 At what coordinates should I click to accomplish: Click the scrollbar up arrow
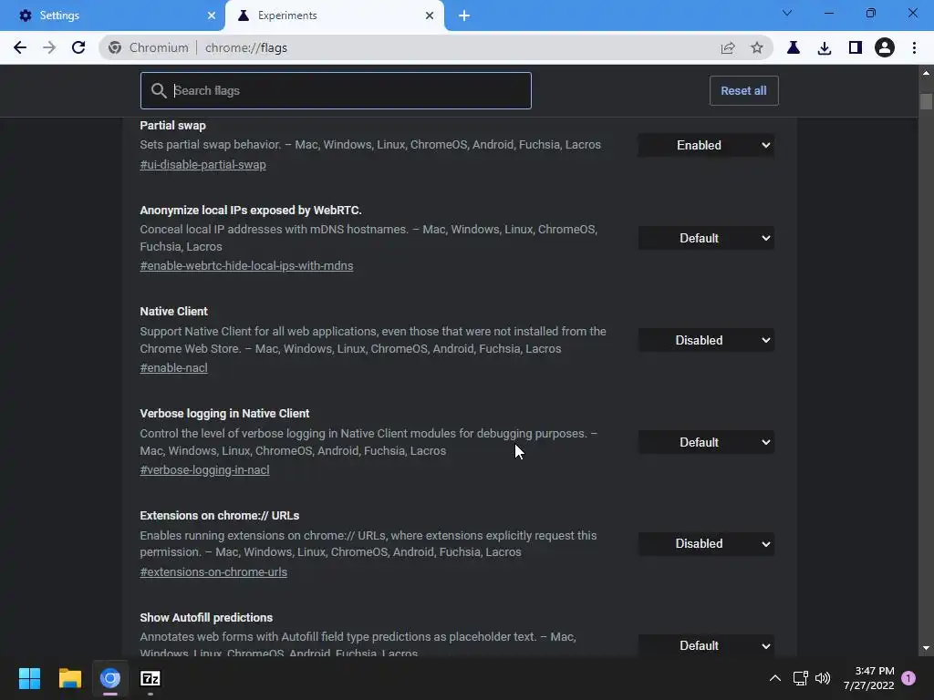coord(926,73)
